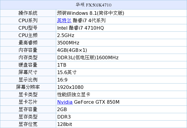The width and height of the screenshot is (187, 128).
Task: Click the 最高睿频 label cell
Action: (x=28, y=43)
